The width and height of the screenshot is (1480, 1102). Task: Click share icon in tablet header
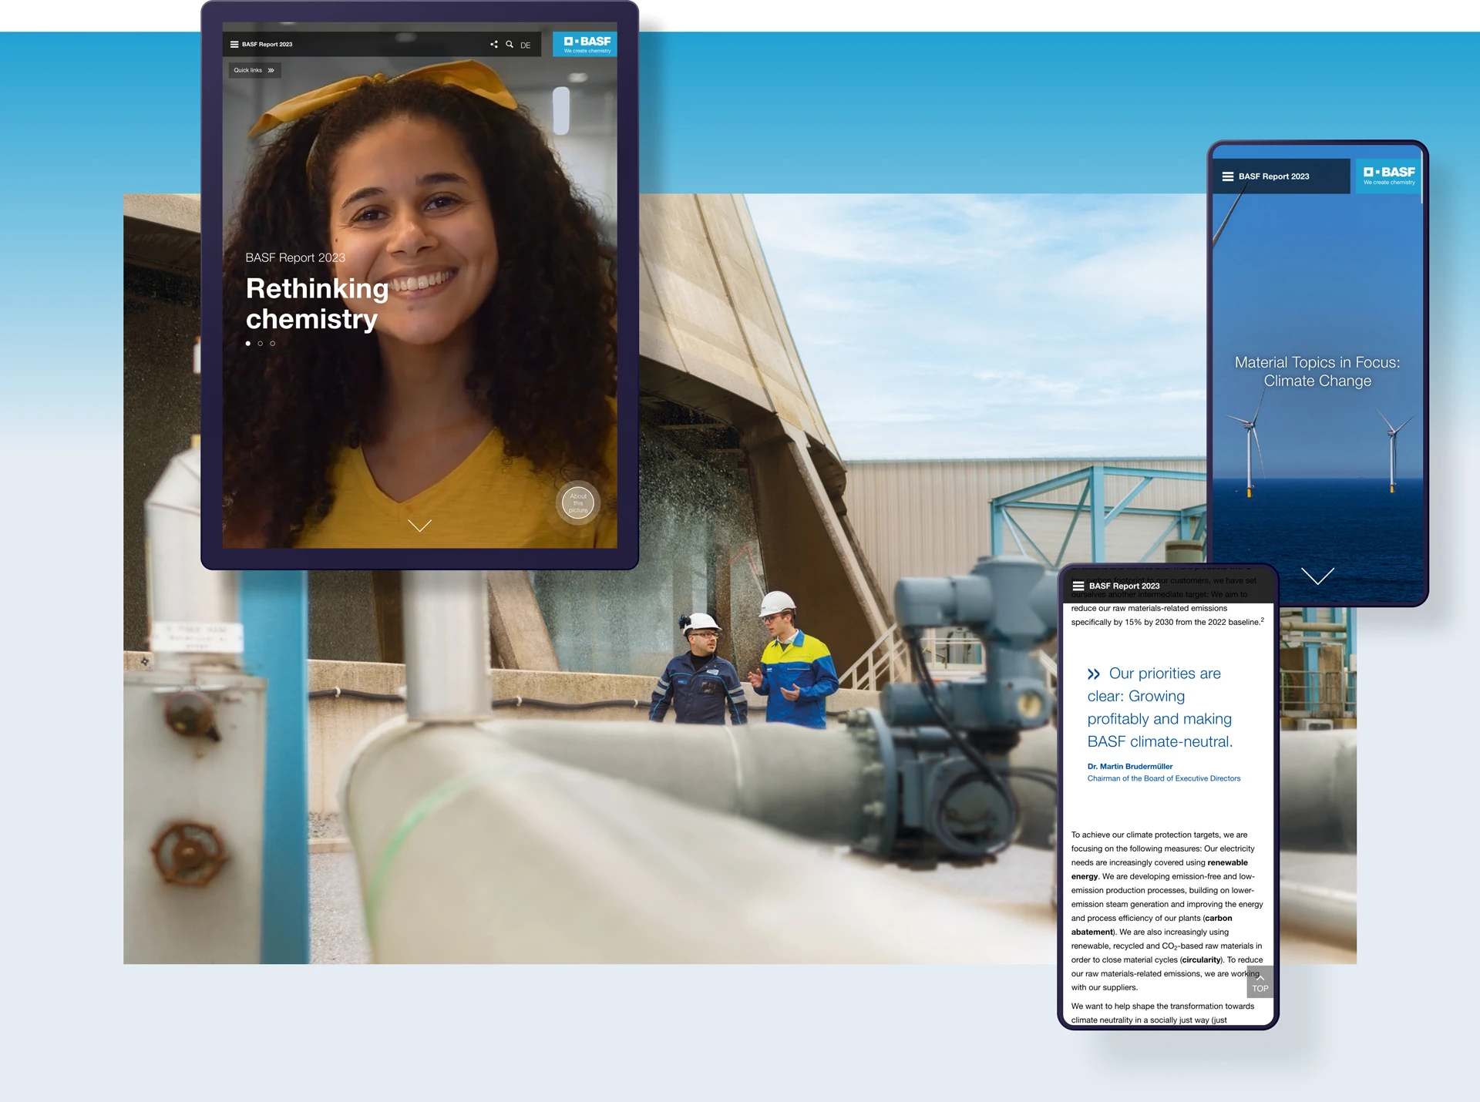point(493,45)
